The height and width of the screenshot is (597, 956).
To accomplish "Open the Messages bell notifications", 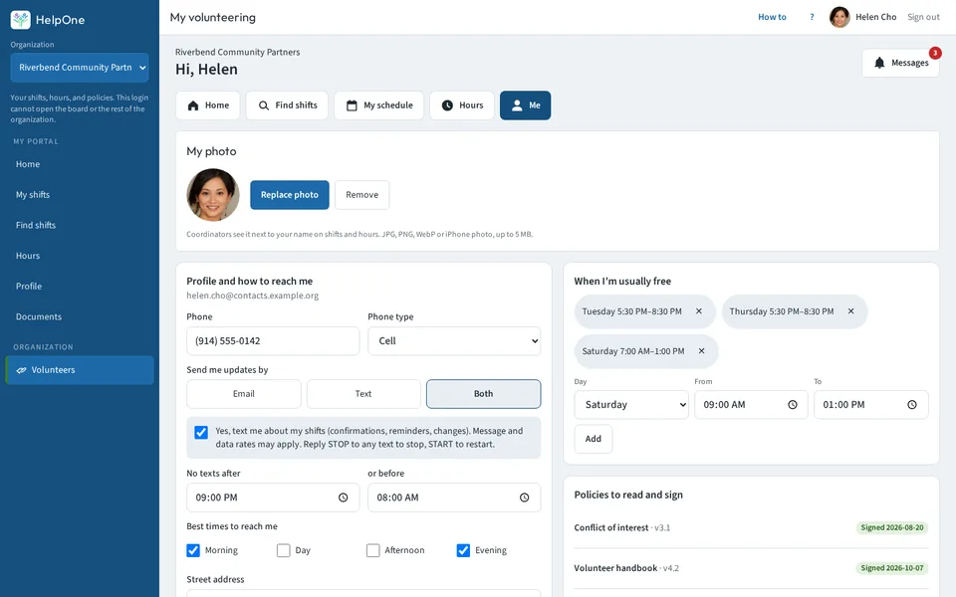I will [879, 63].
